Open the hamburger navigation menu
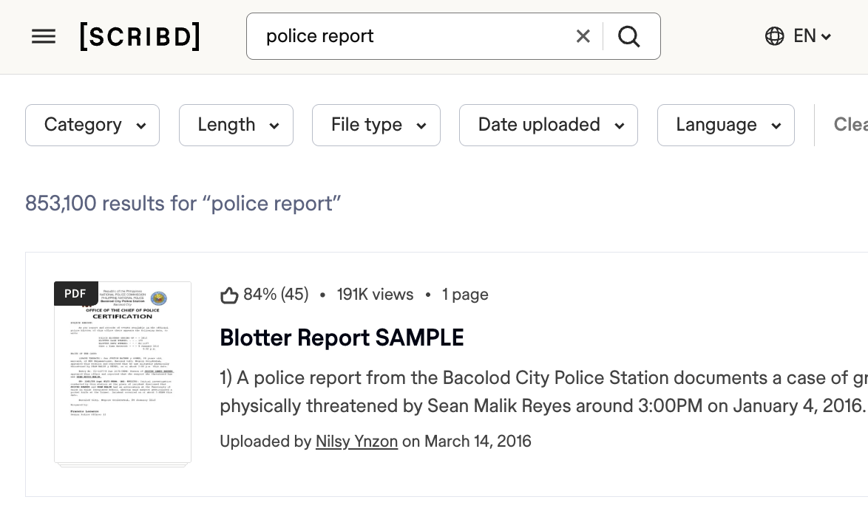The height and width of the screenshot is (511, 868). [44, 36]
